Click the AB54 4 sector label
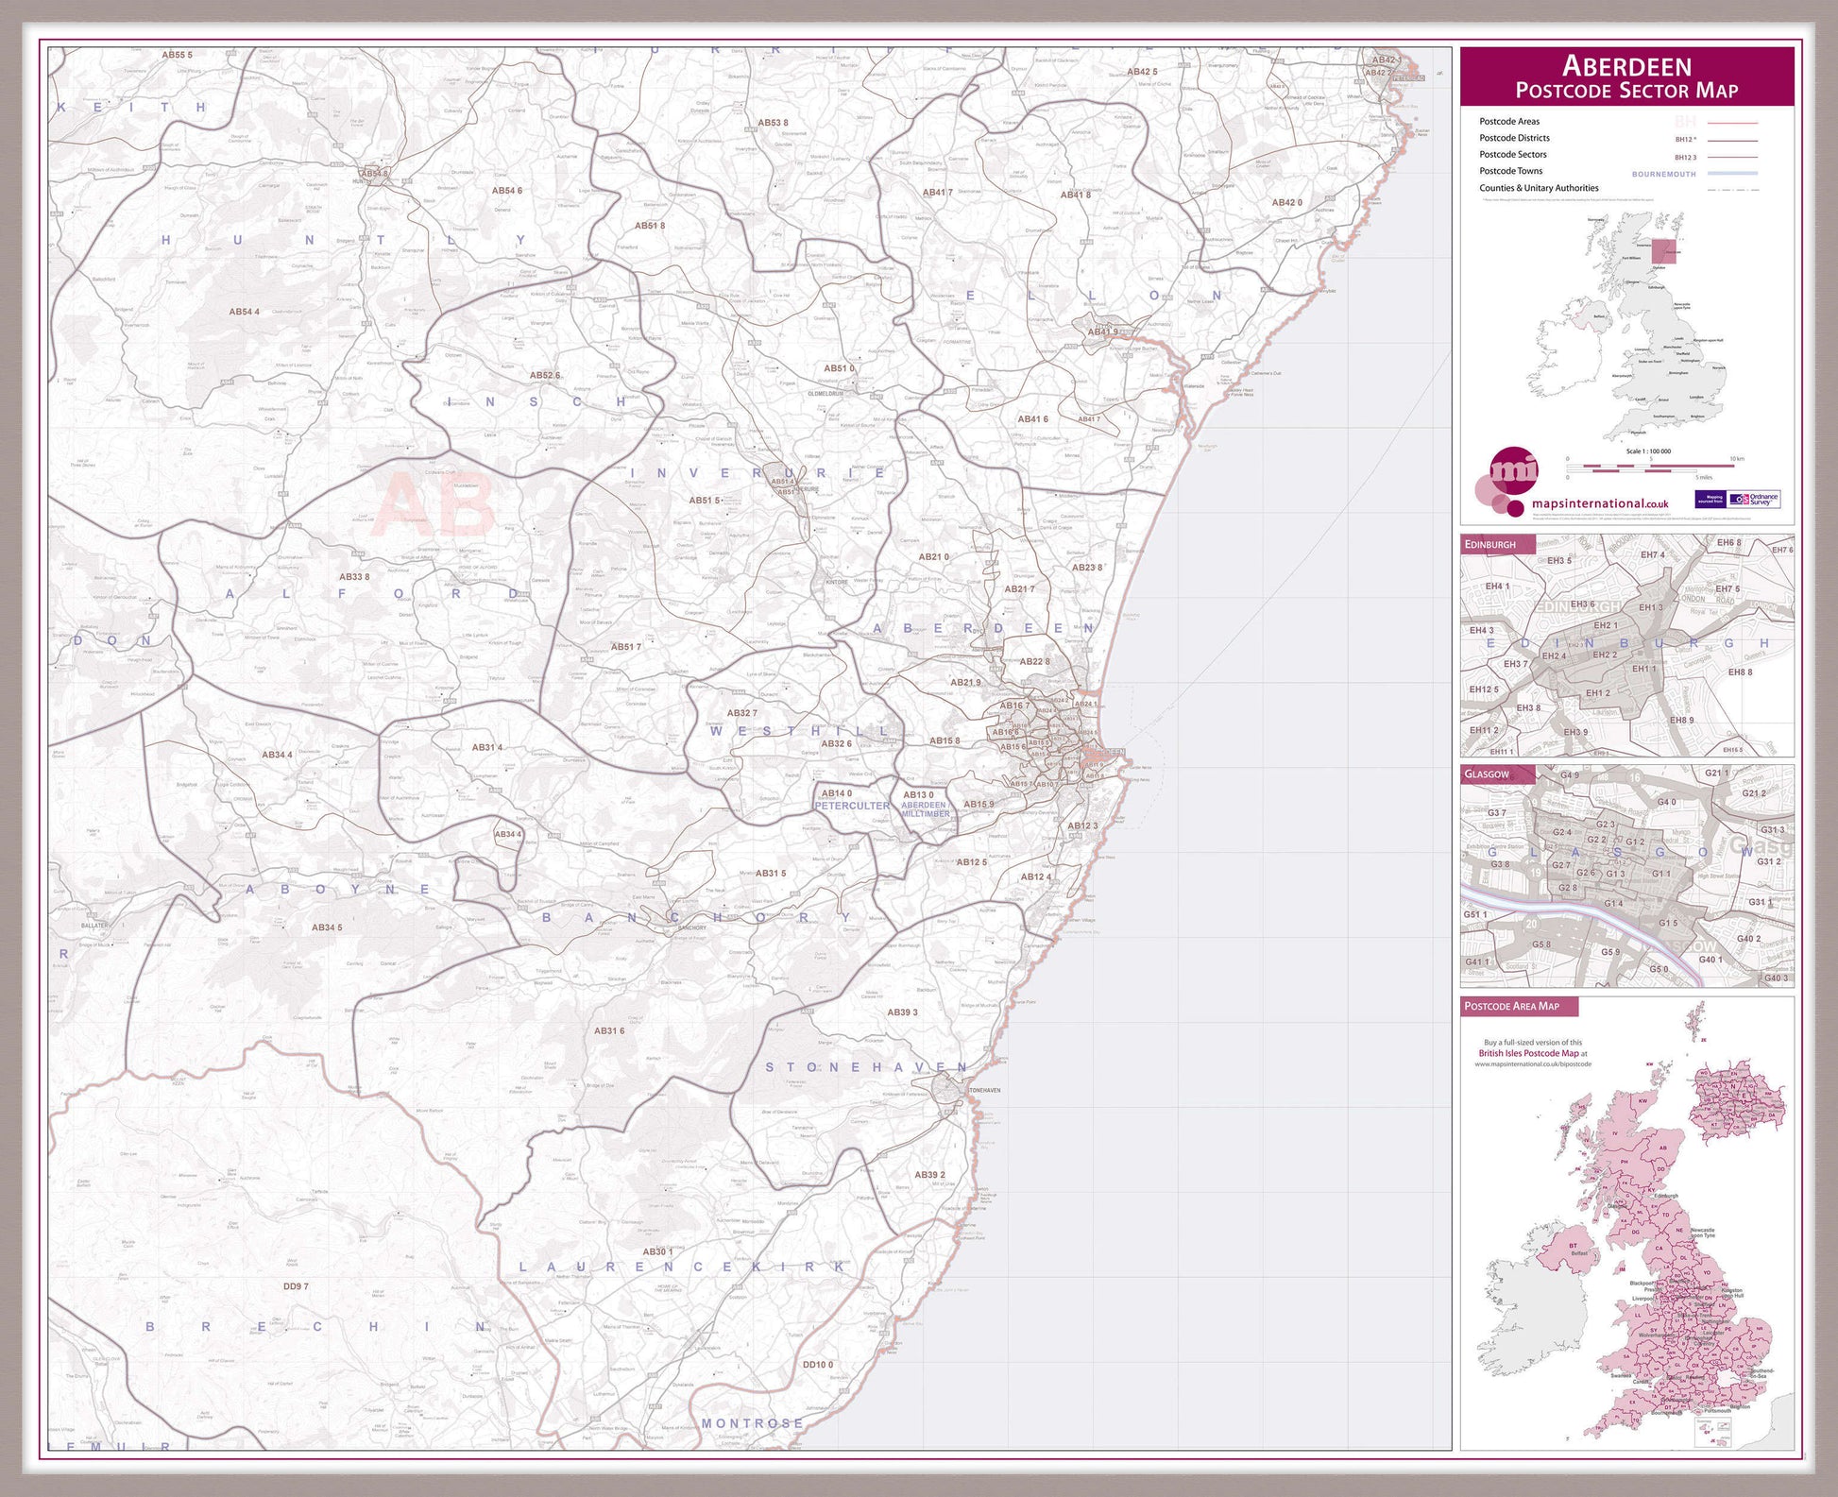This screenshot has width=1838, height=1497. click(x=244, y=312)
